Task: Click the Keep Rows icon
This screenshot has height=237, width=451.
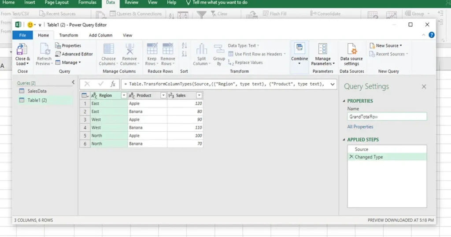Action: tap(152, 49)
